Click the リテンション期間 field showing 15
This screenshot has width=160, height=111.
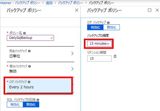[x=99, y=59]
